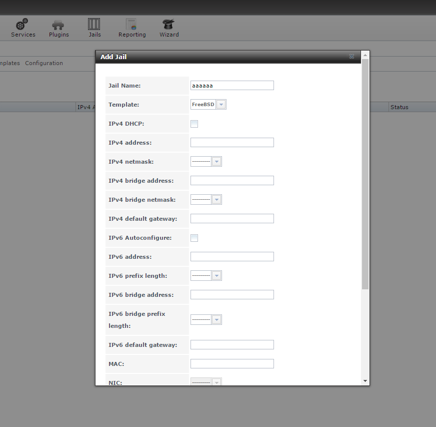
Task: Click the dialog vertical scrollbar thumb
Action: pyautogui.click(x=365, y=174)
